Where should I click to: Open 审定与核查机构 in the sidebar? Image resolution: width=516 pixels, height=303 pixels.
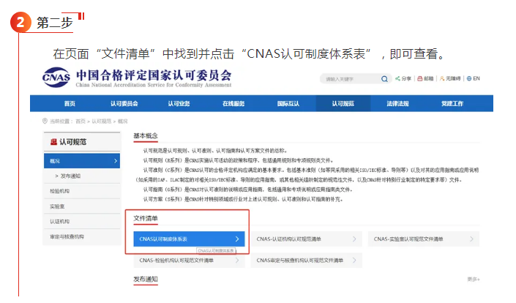82,236
